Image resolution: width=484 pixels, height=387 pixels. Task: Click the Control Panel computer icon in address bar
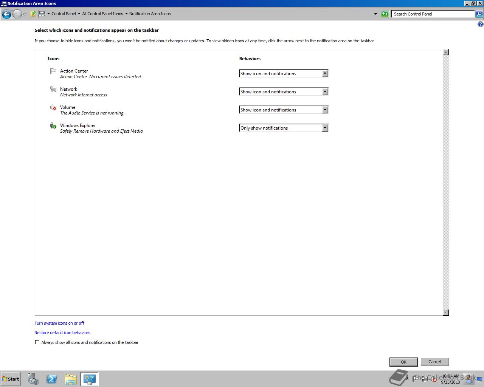pyautogui.click(x=42, y=14)
